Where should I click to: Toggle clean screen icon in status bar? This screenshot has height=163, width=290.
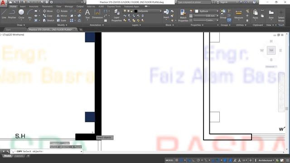pyautogui.click(x=282, y=160)
